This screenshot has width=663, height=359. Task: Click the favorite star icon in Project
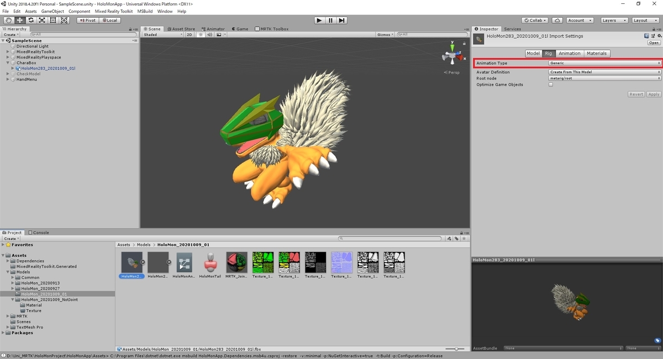click(463, 239)
